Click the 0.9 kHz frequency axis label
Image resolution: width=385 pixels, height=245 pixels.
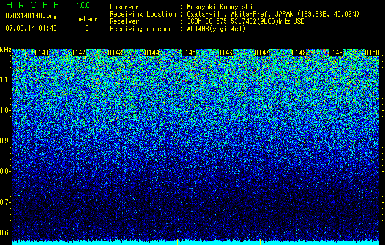(x=5, y=141)
